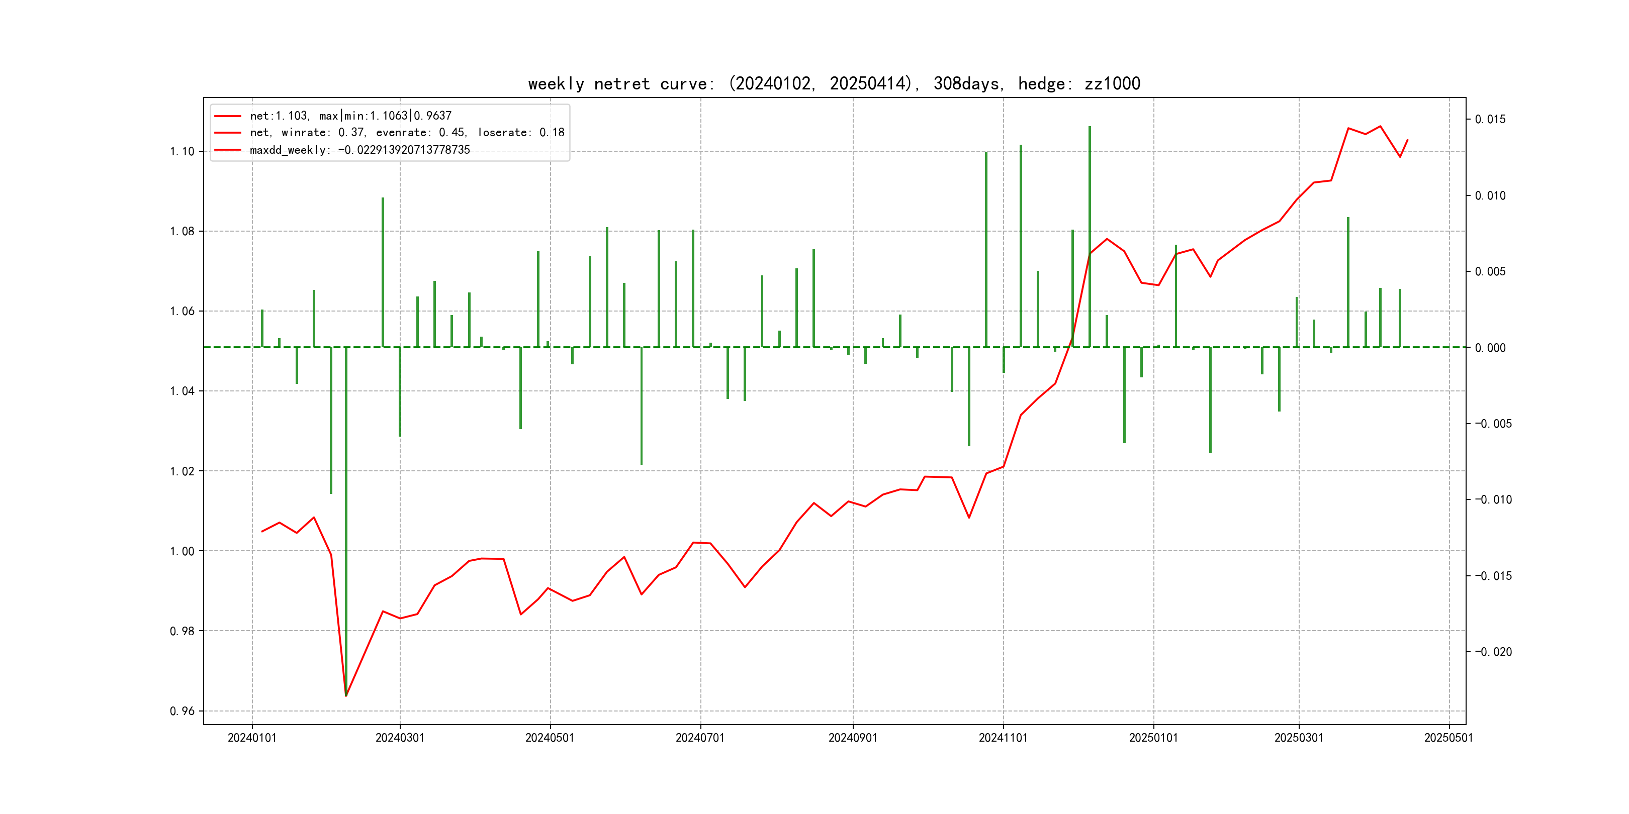This screenshot has width=1629, height=814.
Task: Click the lowest point of the red net curve
Action: pos(346,696)
